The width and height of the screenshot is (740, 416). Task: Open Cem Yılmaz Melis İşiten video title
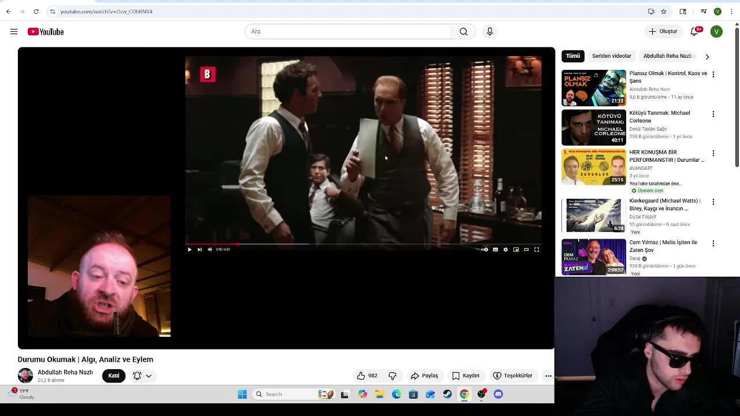[664, 246]
